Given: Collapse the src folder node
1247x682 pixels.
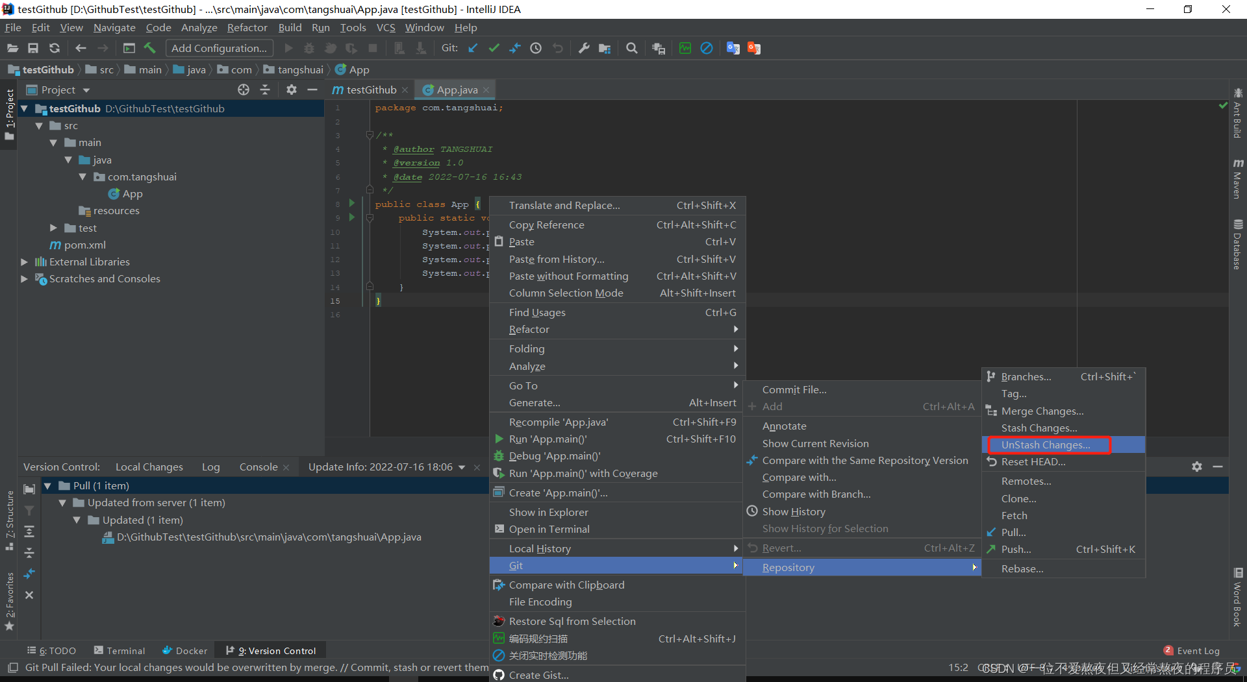Looking at the screenshot, I should (39, 125).
